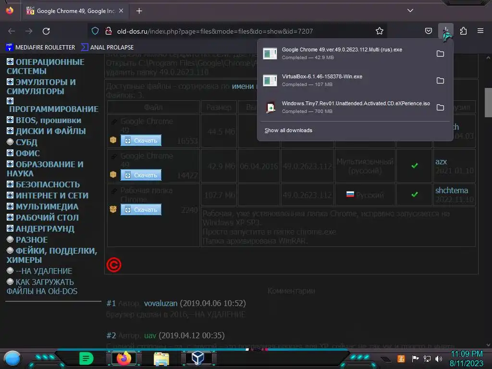Open uploader azx profile
Viewport: 492px width, 369px height.
point(441,161)
